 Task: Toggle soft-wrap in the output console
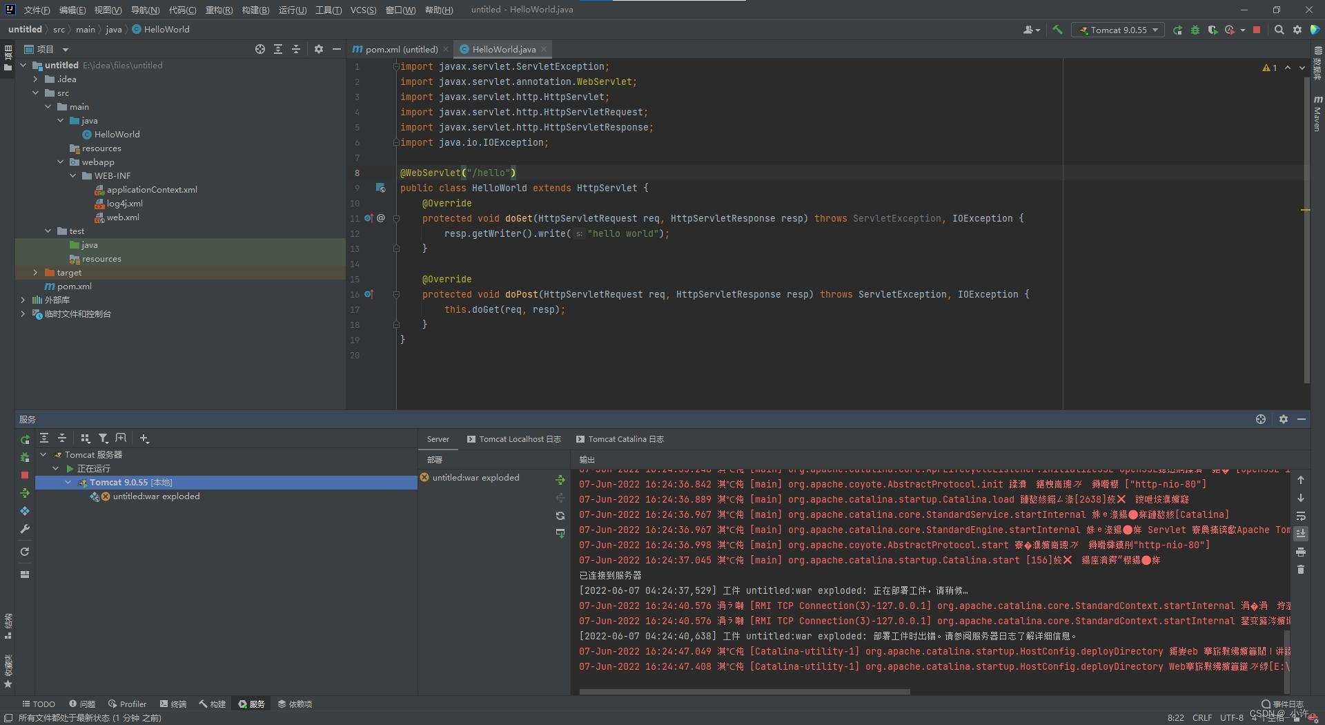click(1301, 516)
